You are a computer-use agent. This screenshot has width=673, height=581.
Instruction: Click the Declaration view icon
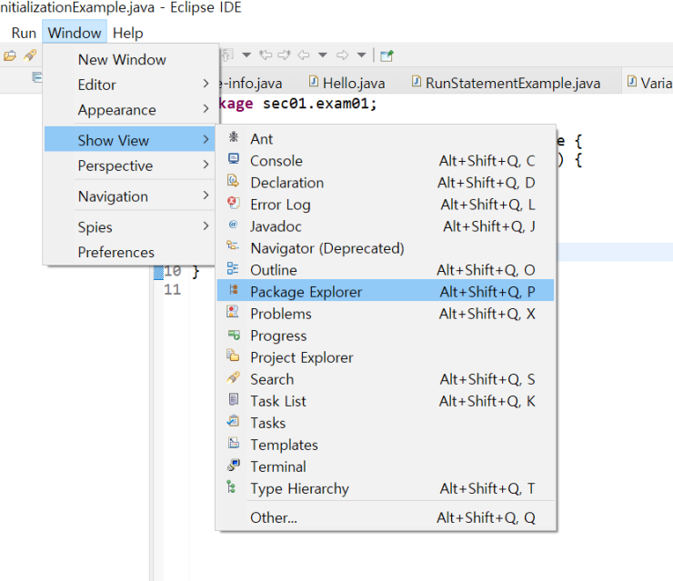233,181
